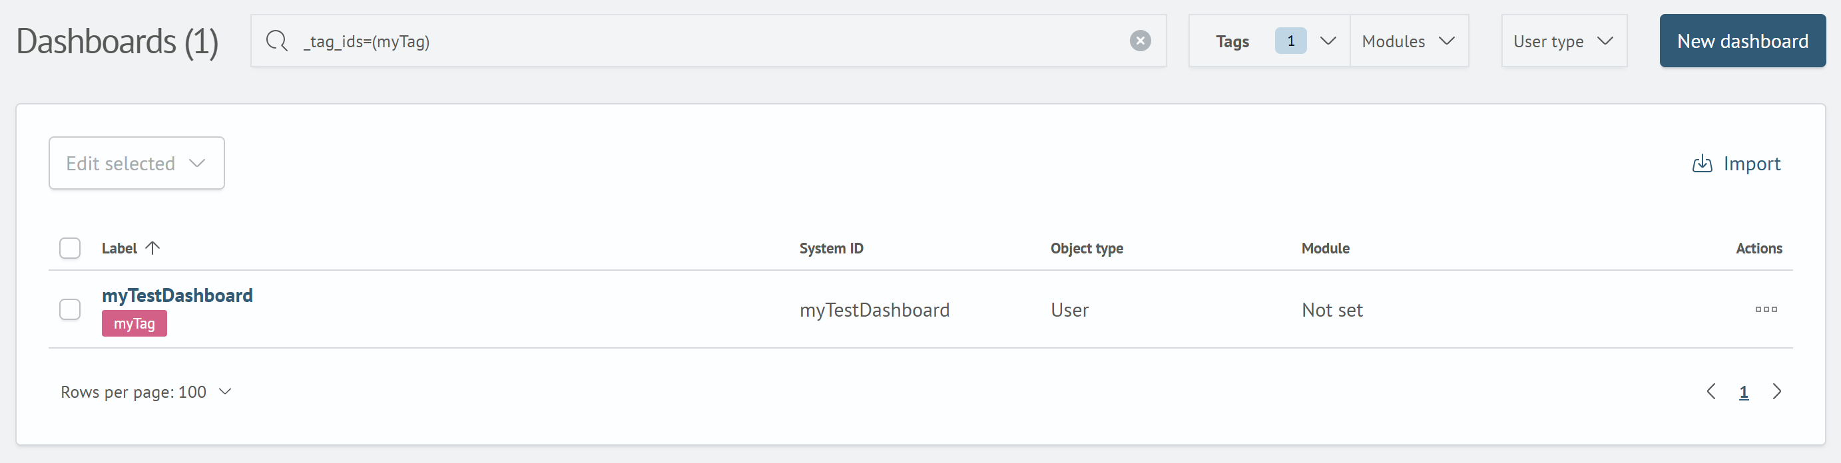Open actions menu for myTestDashboard
The height and width of the screenshot is (463, 1841).
1765,309
